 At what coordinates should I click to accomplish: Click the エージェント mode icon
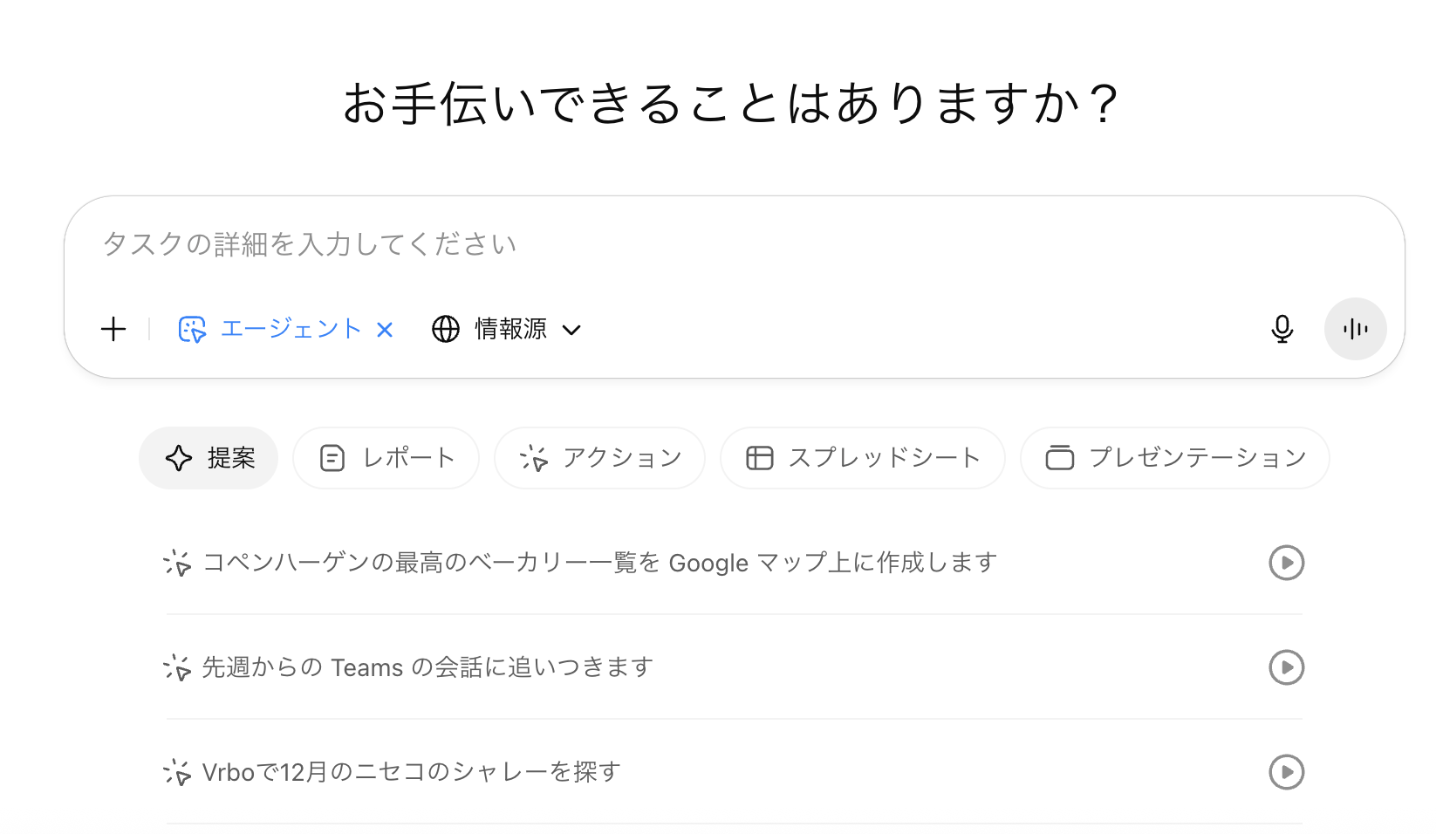point(192,329)
